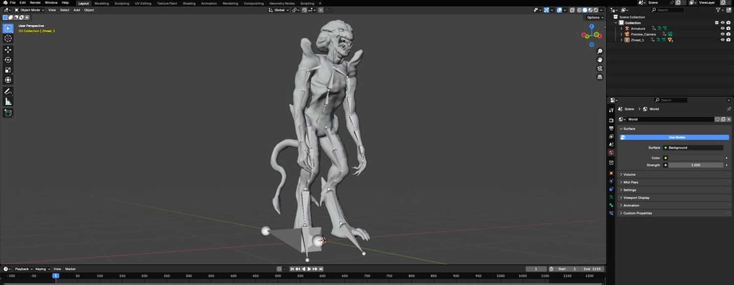Image resolution: width=734 pixels, height=285 pixels.
Task: Click the world Color swatch
Action: click(695, 158)
